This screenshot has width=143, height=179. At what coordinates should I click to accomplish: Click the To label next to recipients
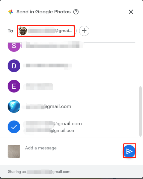[x=10, y=31]
